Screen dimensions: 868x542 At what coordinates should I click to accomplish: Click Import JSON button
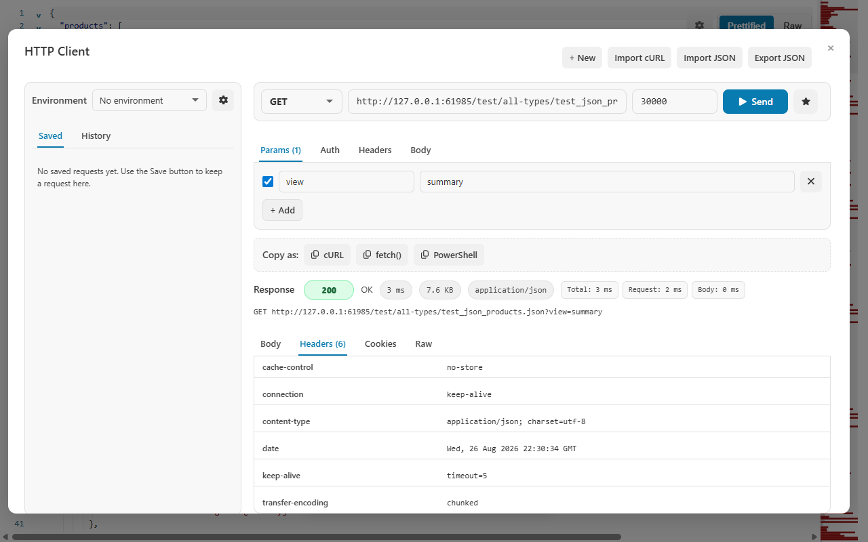pos(709,58)
